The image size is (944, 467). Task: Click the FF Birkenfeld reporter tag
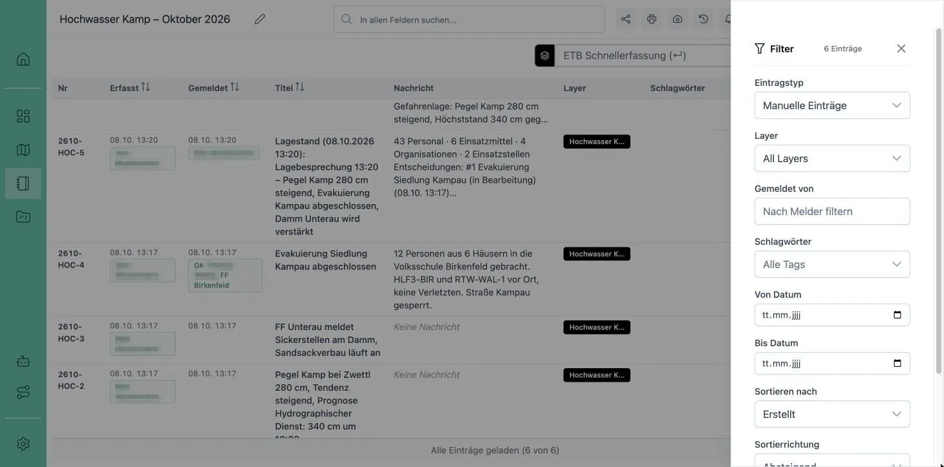pyautogui.click(x=225, y=276)
